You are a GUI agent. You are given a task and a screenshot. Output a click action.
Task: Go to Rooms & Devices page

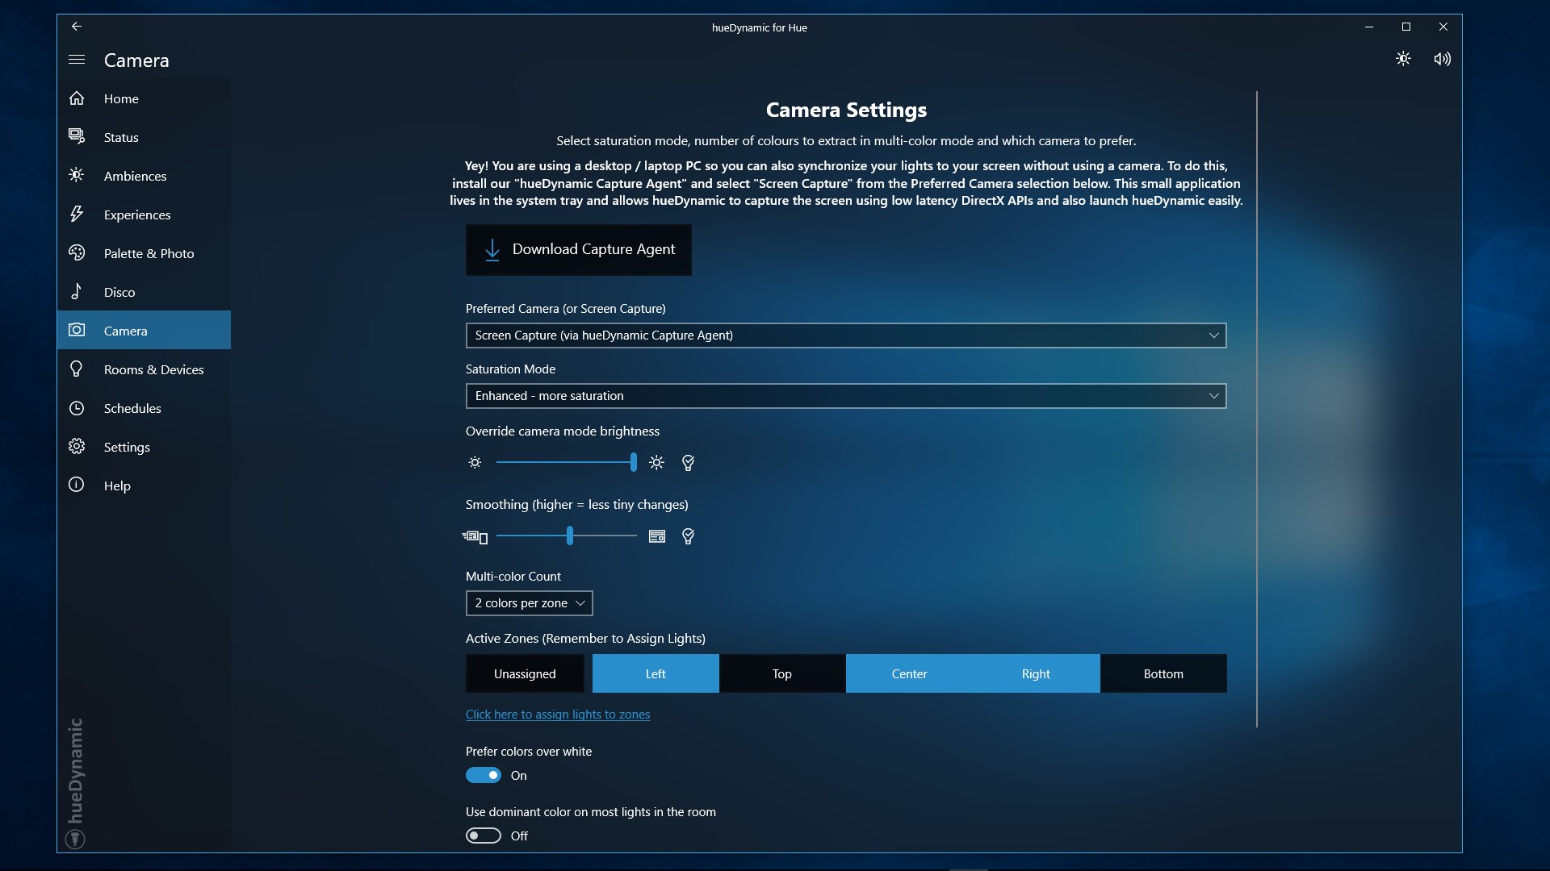click(x=153, y=369)
